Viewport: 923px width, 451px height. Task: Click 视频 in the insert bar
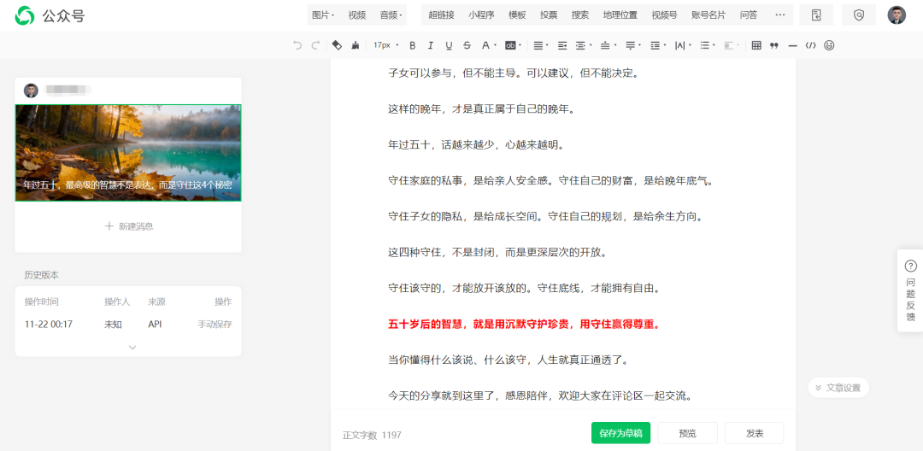356,15
